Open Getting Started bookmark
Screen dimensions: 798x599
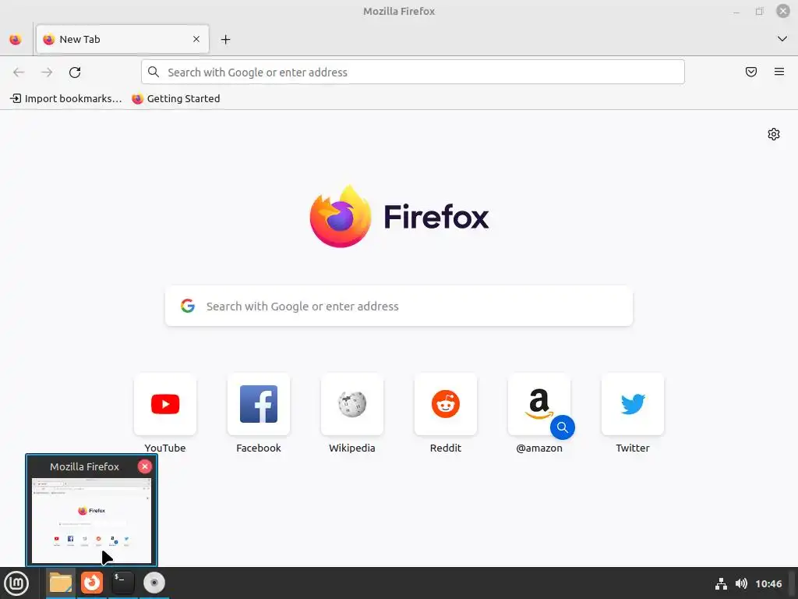(x=176, y=98)
